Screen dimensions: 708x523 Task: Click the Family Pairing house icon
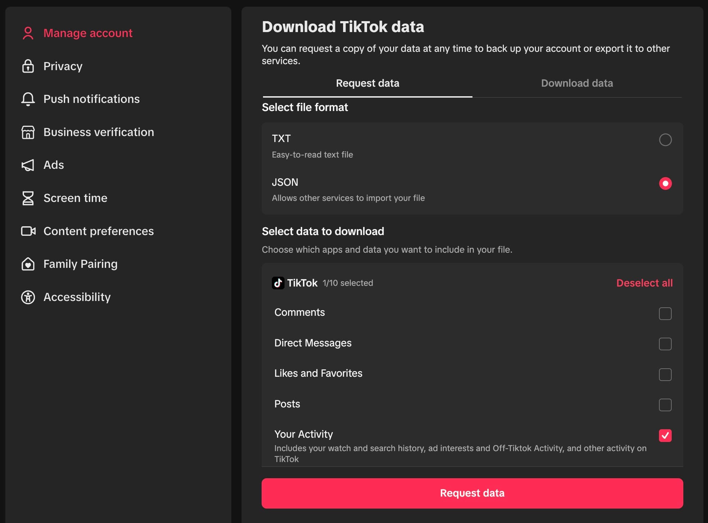click(x=28, y=264)
